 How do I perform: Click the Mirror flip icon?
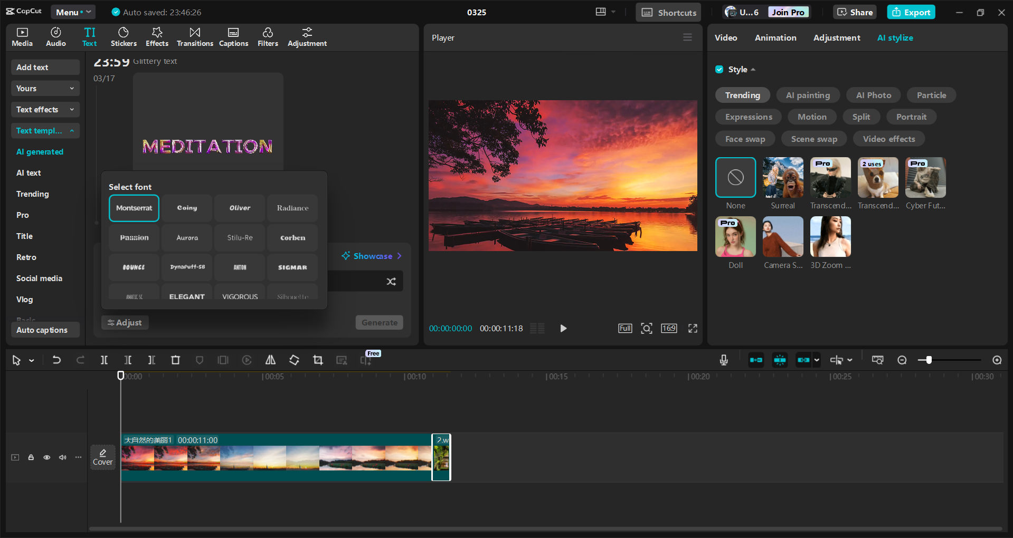tap(270, 360)
